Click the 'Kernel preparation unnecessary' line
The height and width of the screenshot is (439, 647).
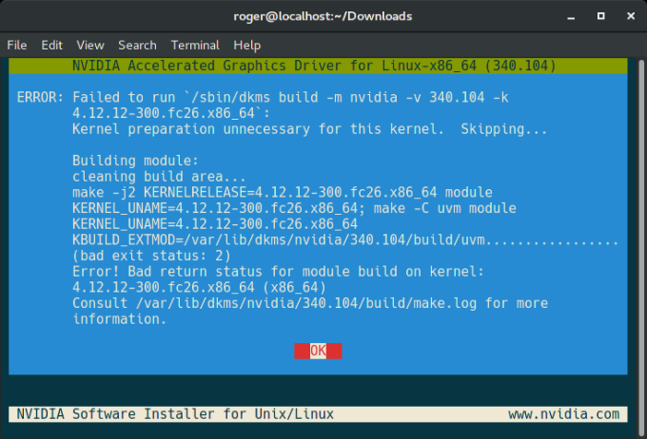coord(309,129)
